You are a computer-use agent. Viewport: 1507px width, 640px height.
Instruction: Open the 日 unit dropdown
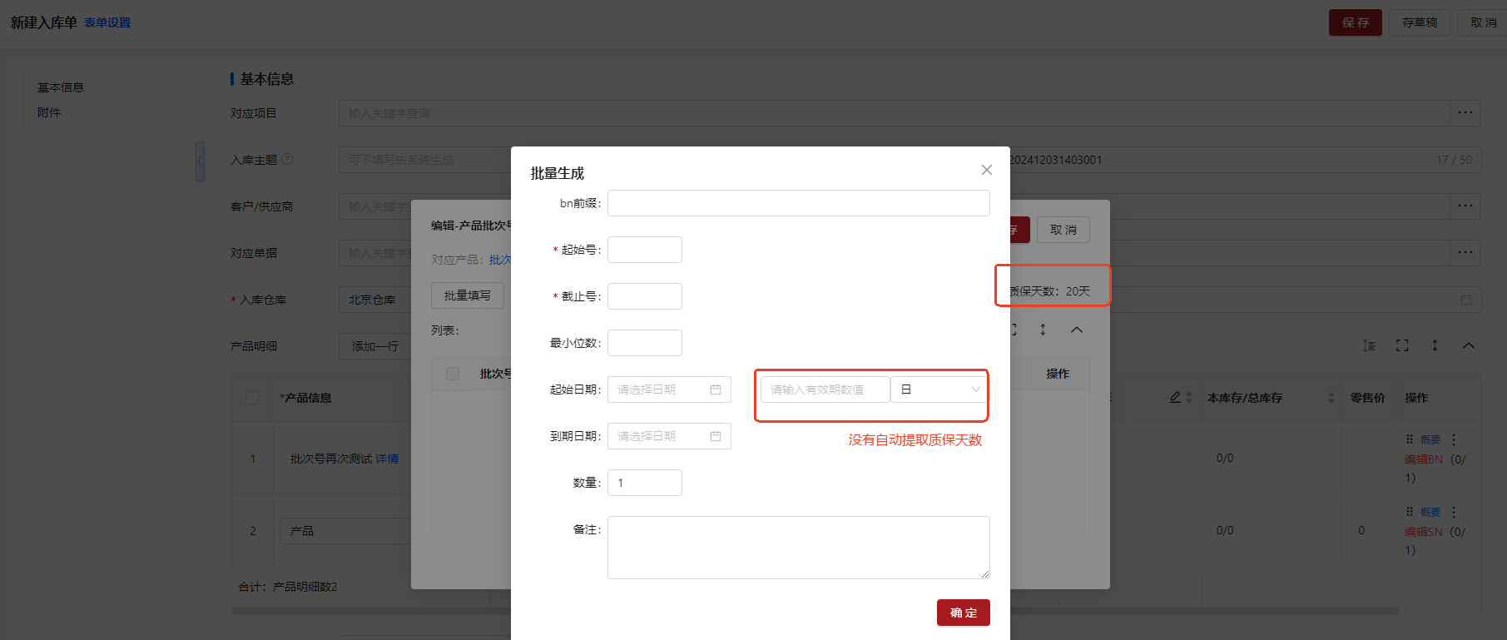click(939, 389)
